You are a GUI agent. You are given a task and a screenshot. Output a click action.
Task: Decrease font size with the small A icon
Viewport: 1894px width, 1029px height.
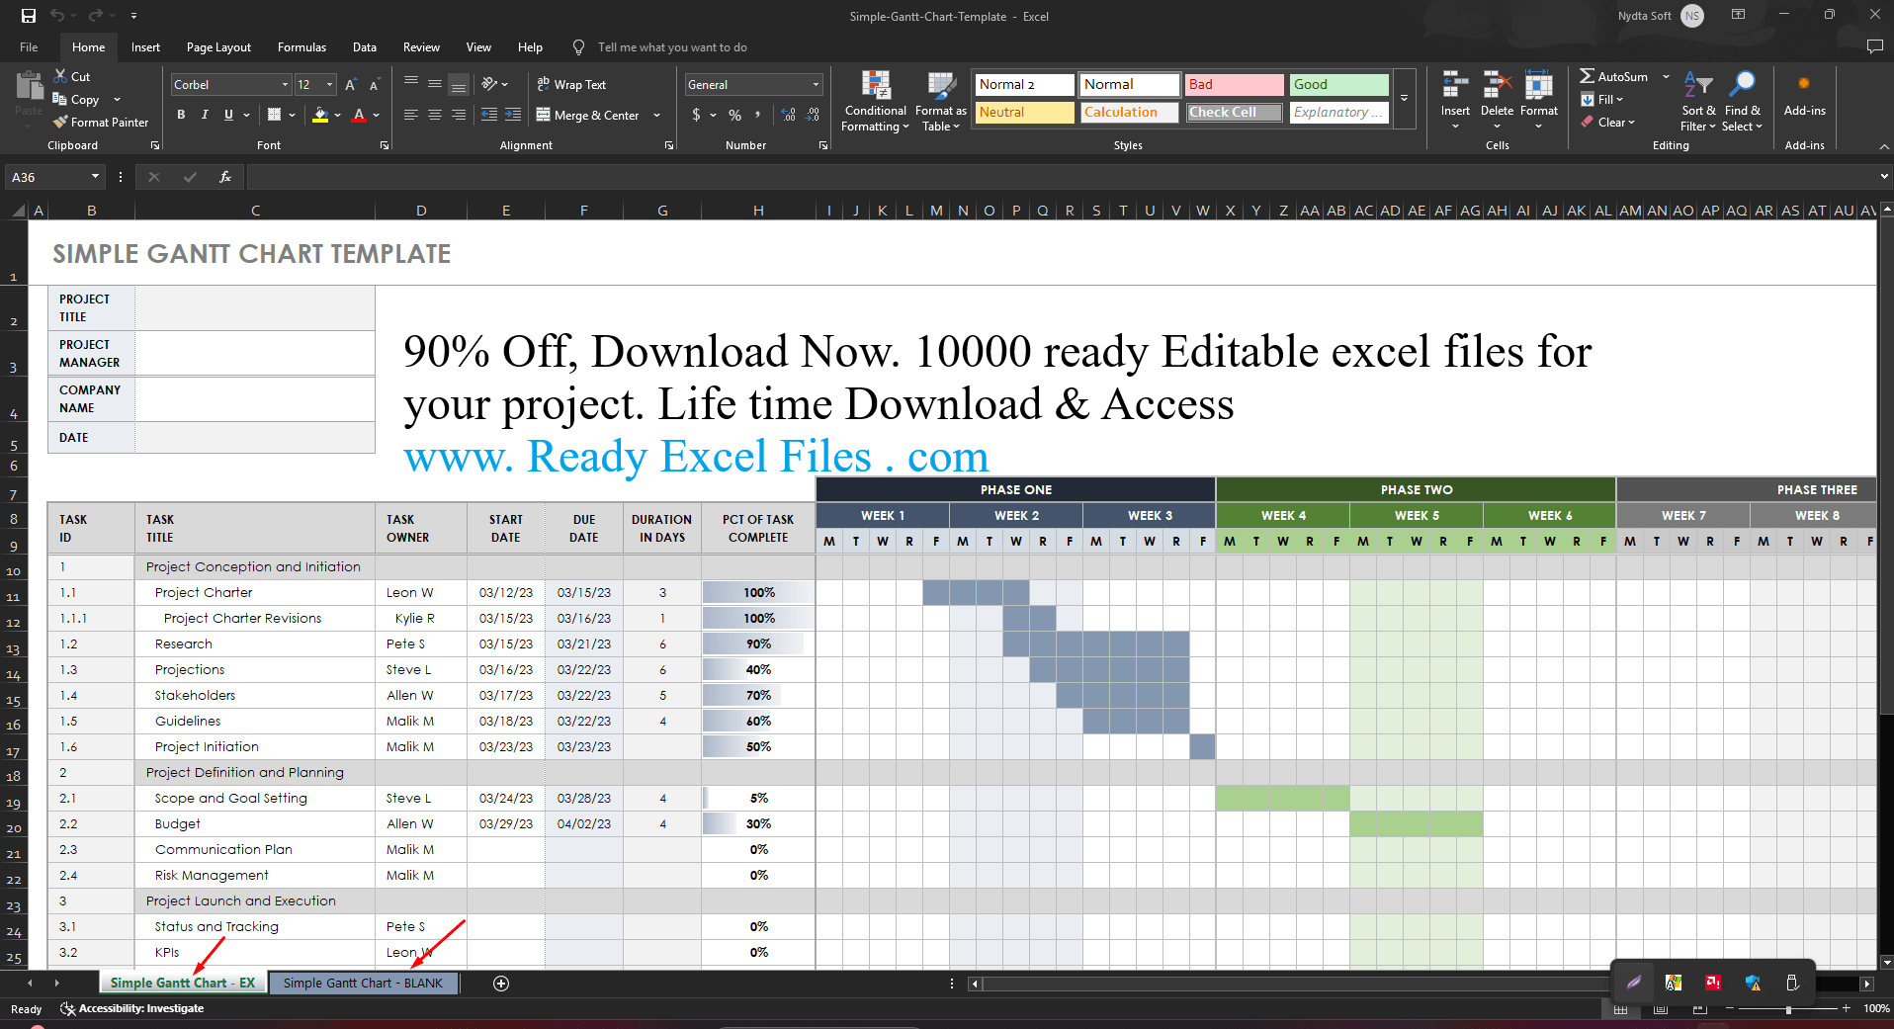coord(375,85)
